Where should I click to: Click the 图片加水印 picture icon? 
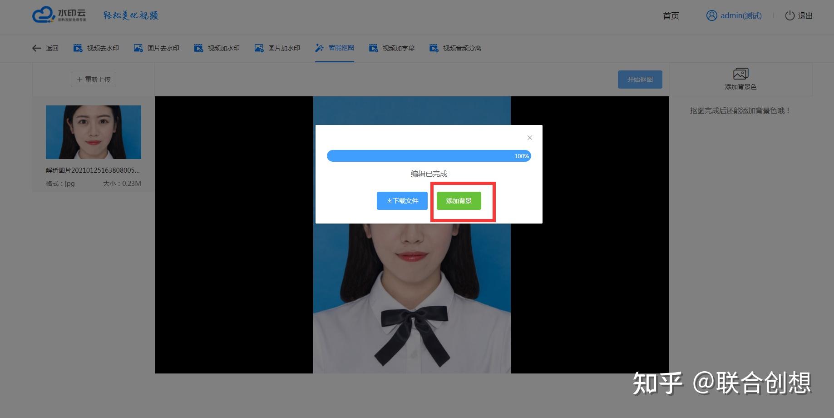pyautogui.click(x=259, y=48)
